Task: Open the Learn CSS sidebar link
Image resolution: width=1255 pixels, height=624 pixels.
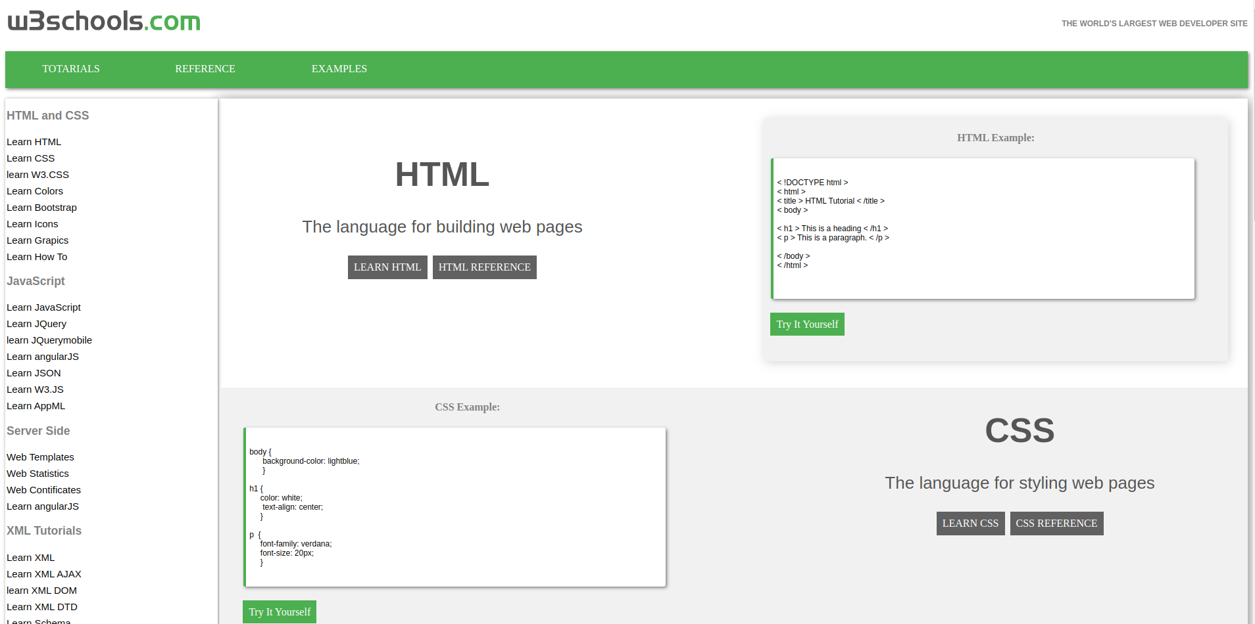Action: [x=30, y=158]
